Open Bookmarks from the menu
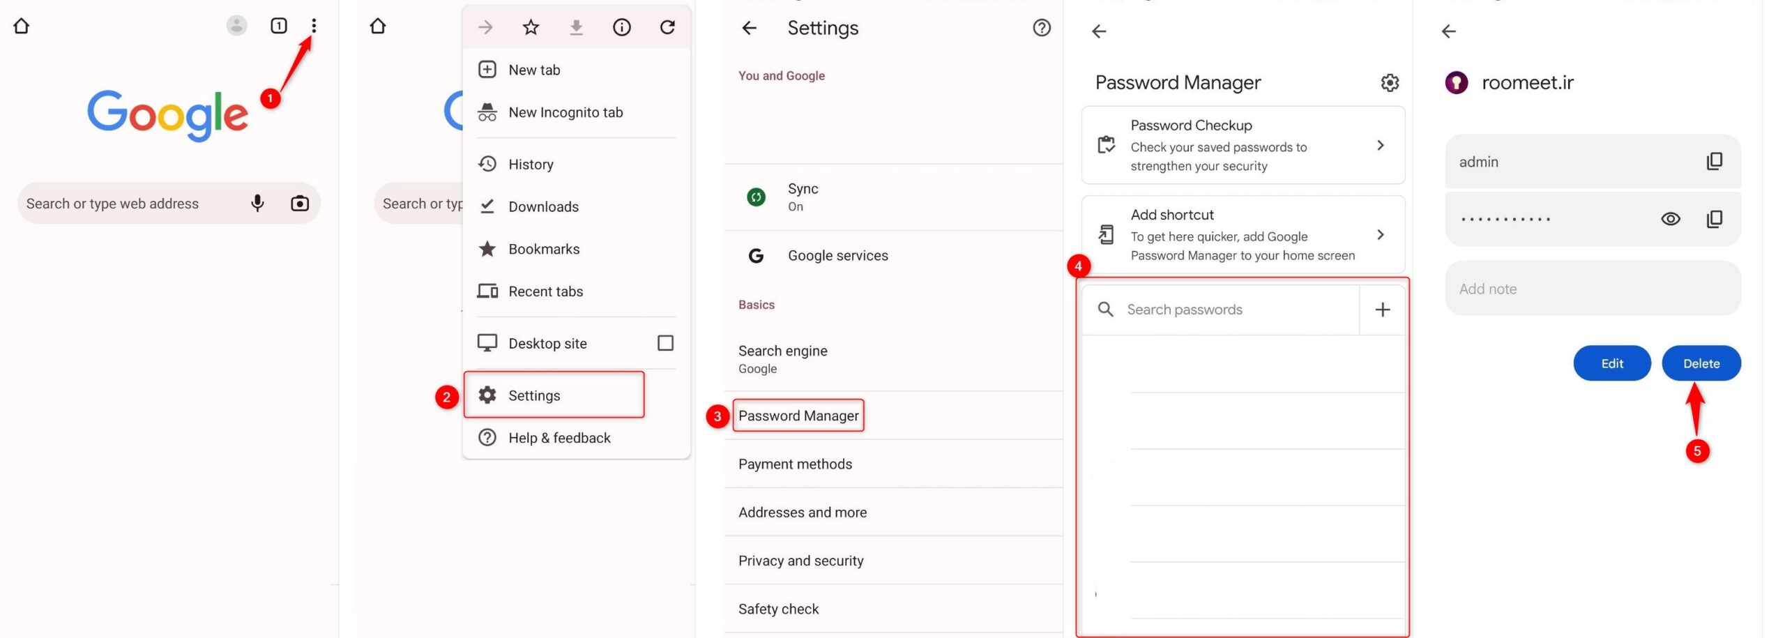This screenshot has width=1785, height=638. click(576, 249)
